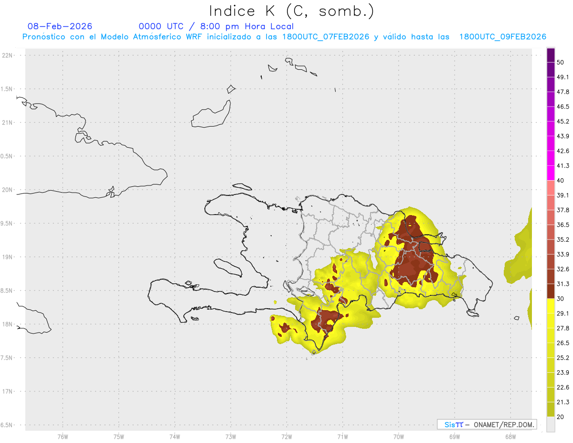Click the '70W' longitude axis label
The width and height of the screenshot is (573, 443).
click(399, 437)
